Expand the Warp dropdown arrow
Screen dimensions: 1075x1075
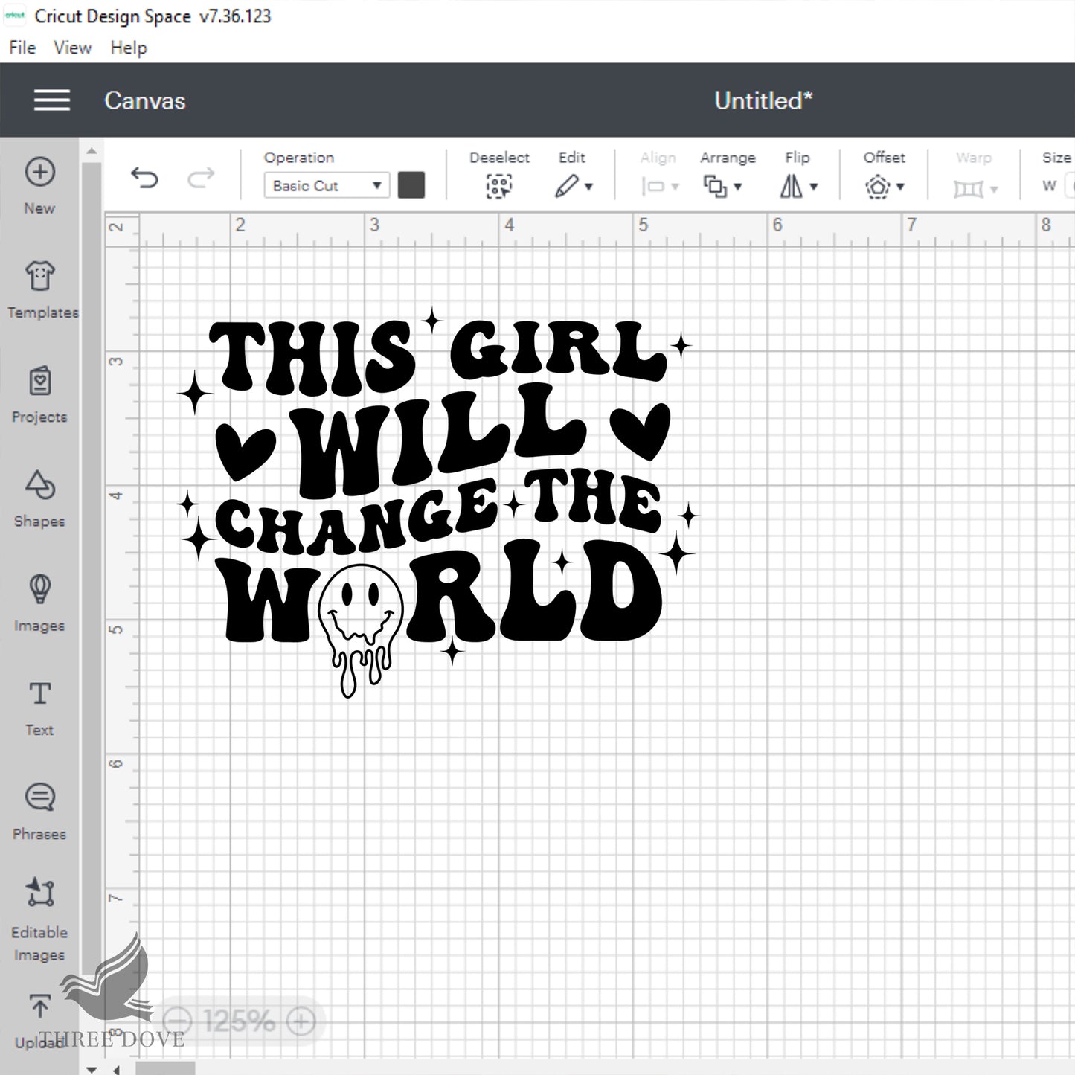point(994,190)
